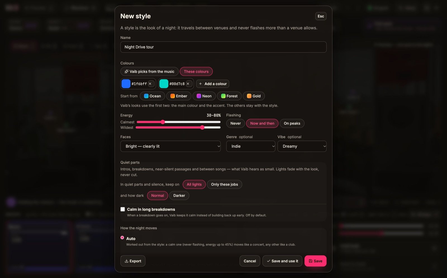Select the These colours option
Image resolution: width=447 pixels, height=278 pixels.
(x=196, y=71)
